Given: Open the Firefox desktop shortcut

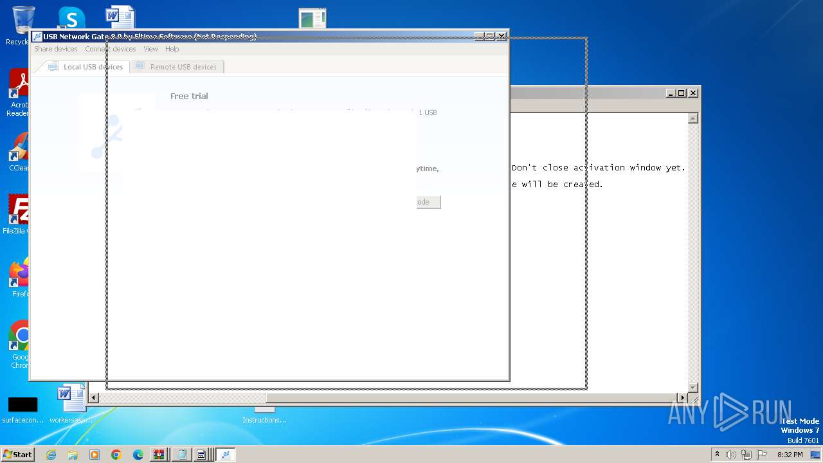Looking at the screenshot, I should point(19,278).
